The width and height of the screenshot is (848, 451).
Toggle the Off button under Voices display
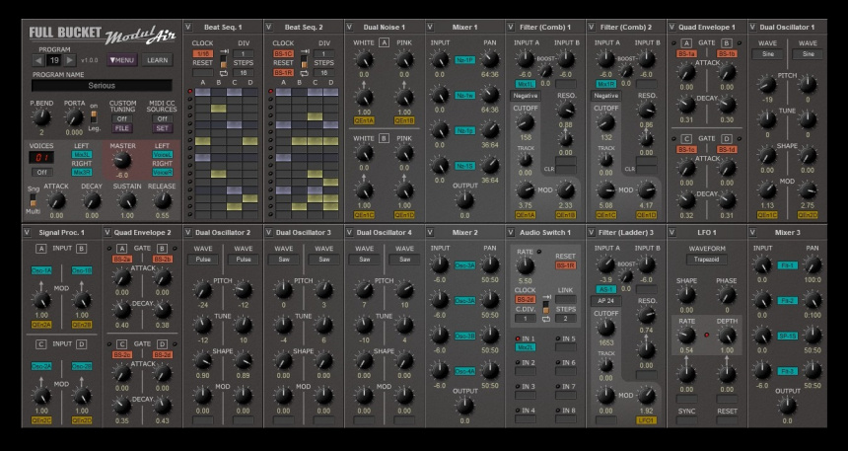(41, 172)
